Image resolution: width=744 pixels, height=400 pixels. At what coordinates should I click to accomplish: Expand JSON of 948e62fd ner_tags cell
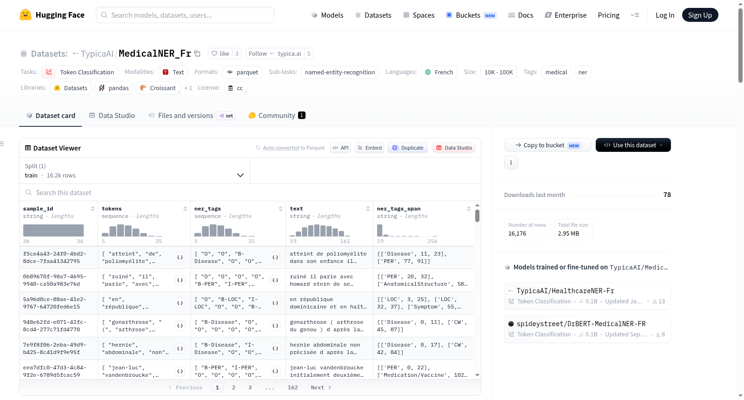coord(275,326)
